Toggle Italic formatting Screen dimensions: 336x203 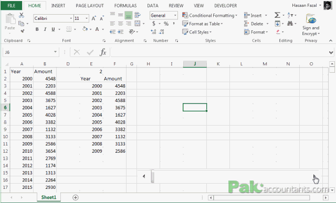pos(45,29)
